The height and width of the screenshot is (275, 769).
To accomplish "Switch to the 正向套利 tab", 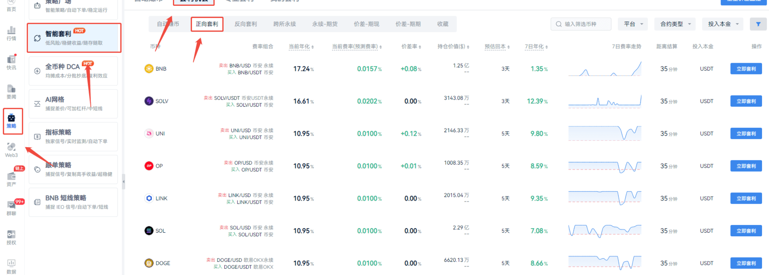I will pos(207,24).
